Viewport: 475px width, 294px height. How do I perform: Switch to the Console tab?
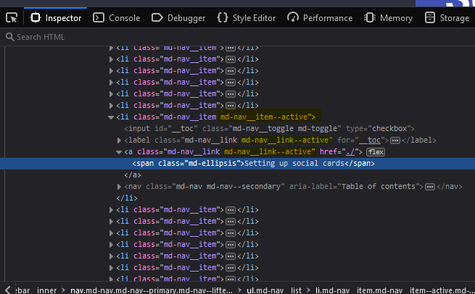(116, 18)
